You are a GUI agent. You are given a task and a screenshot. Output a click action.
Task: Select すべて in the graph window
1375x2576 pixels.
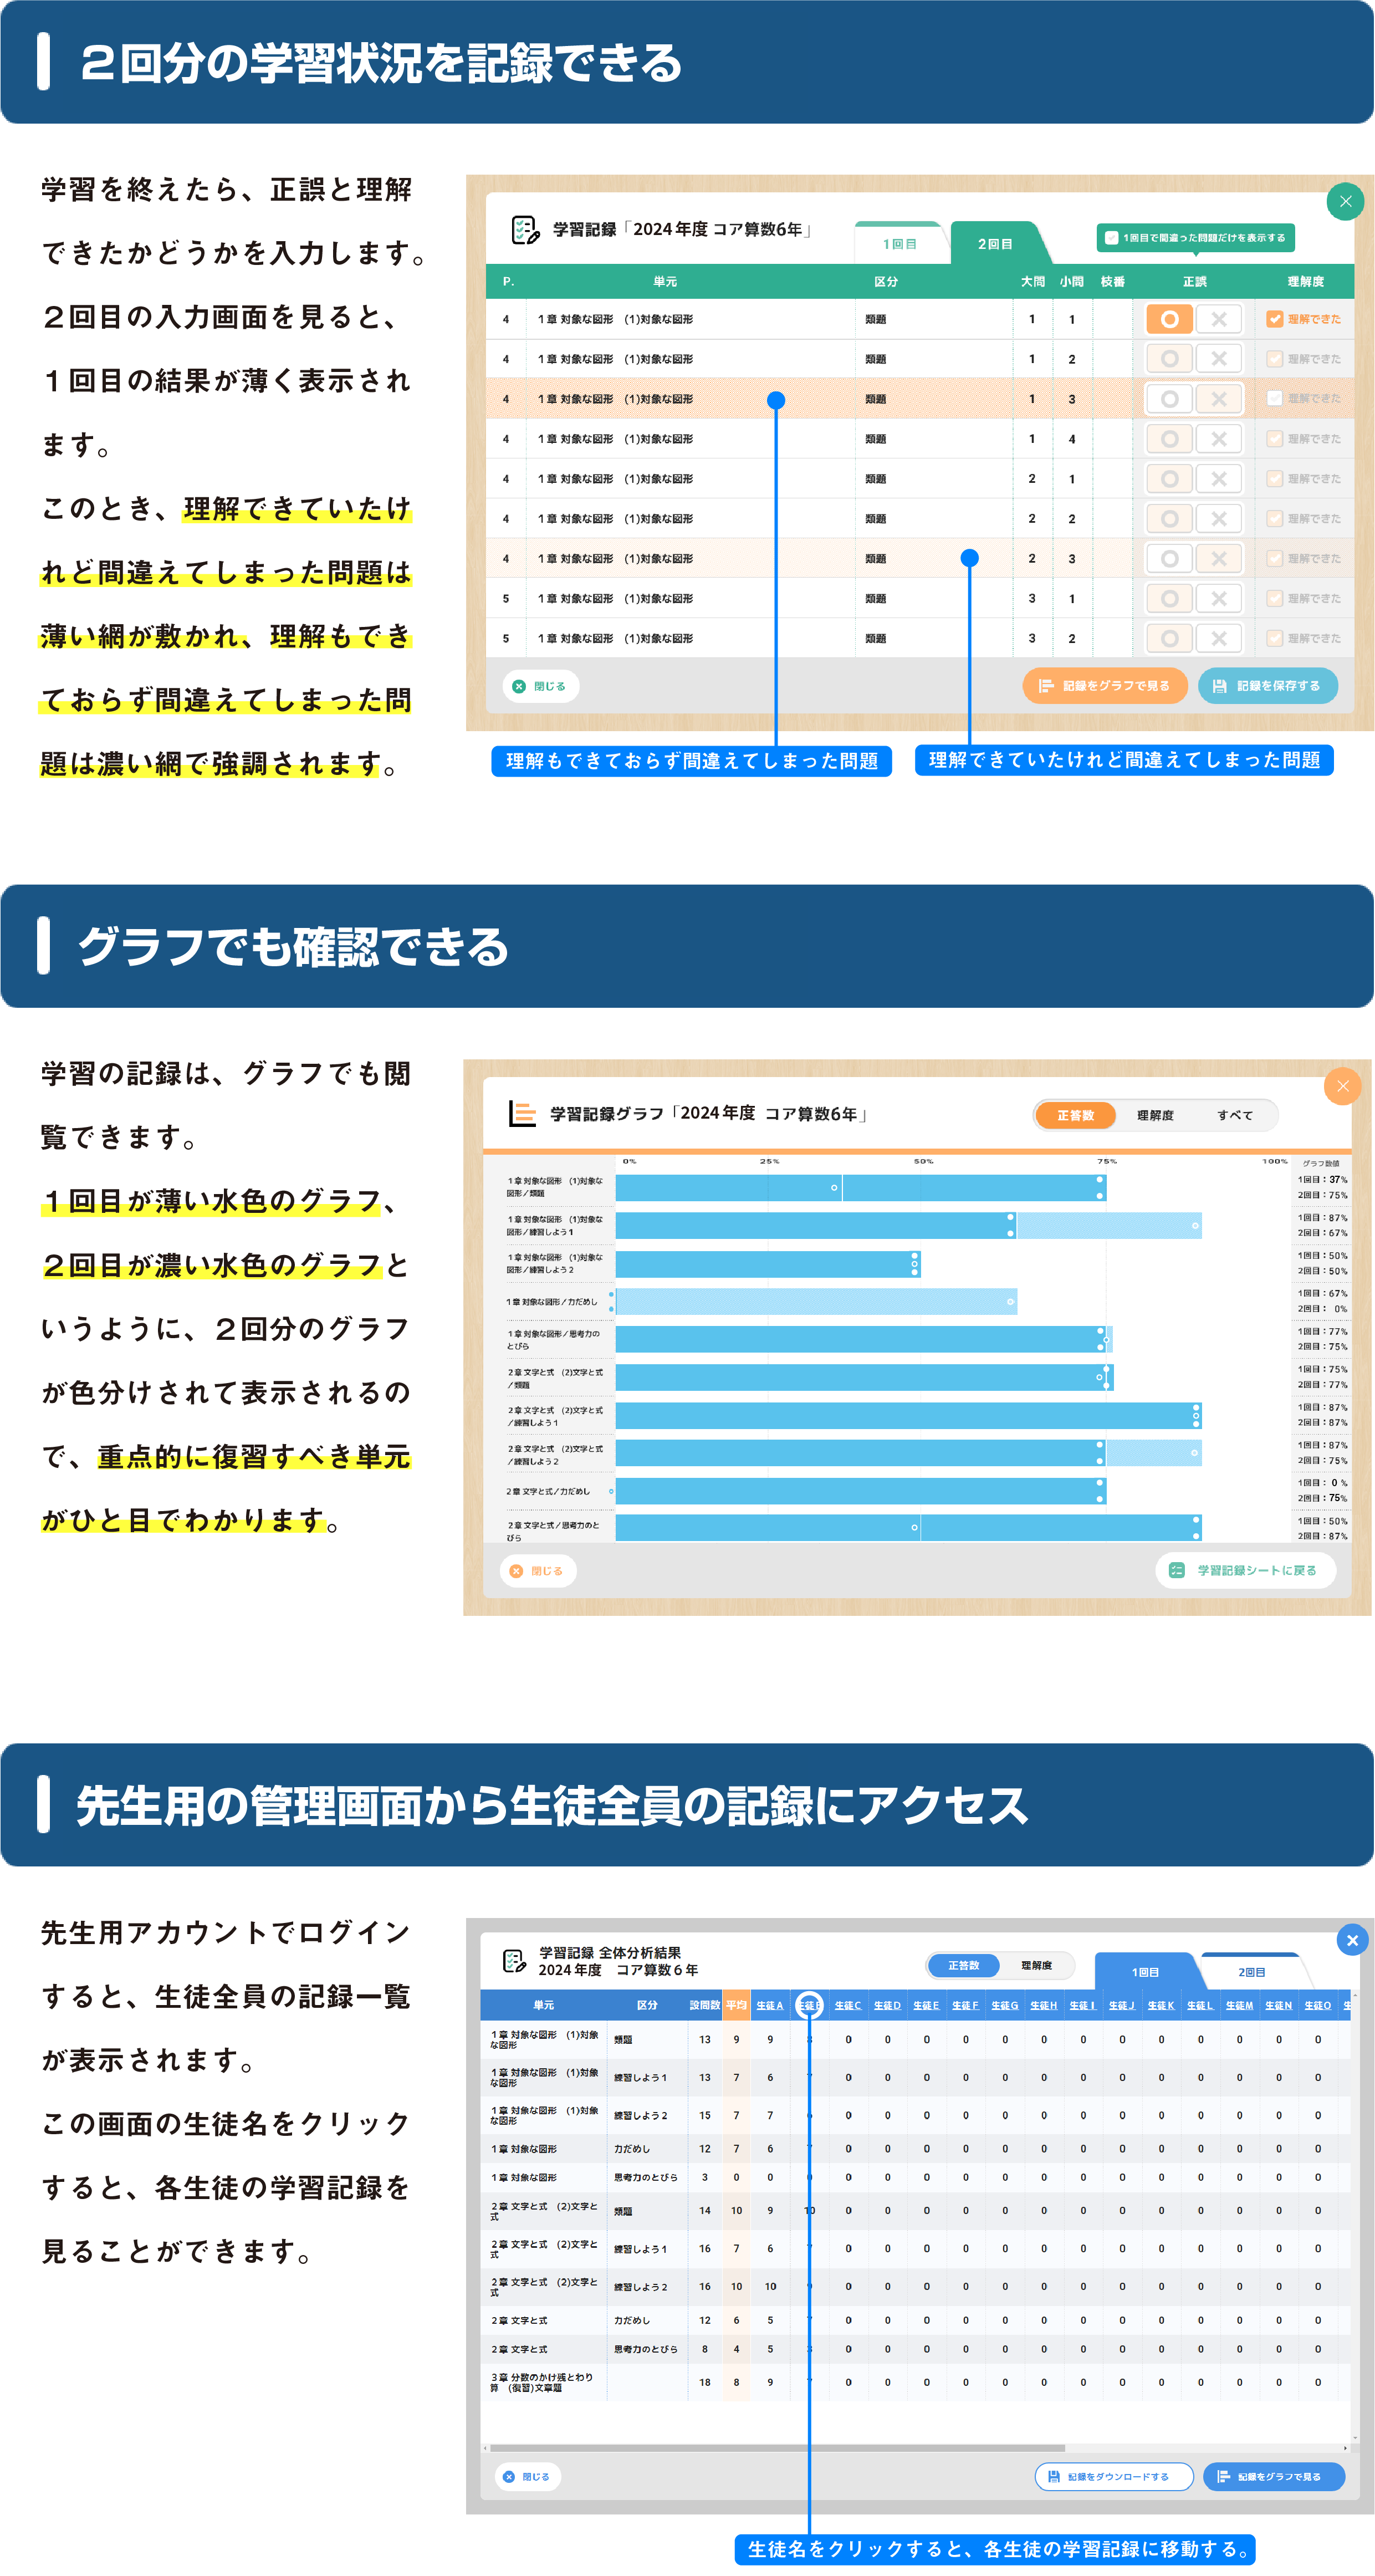[1235, 1115]
